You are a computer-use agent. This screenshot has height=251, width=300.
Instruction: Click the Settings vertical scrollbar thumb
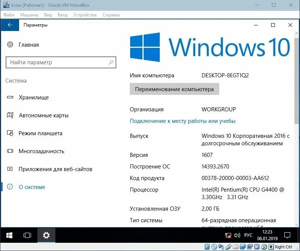tap(296, 80)
